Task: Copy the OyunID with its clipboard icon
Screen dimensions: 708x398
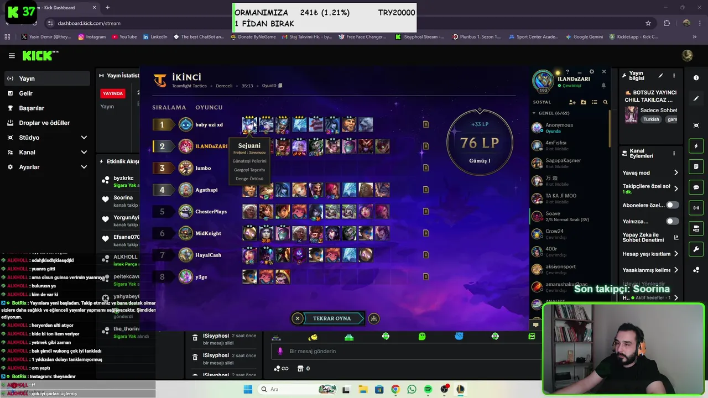Action: click(280, 86)
